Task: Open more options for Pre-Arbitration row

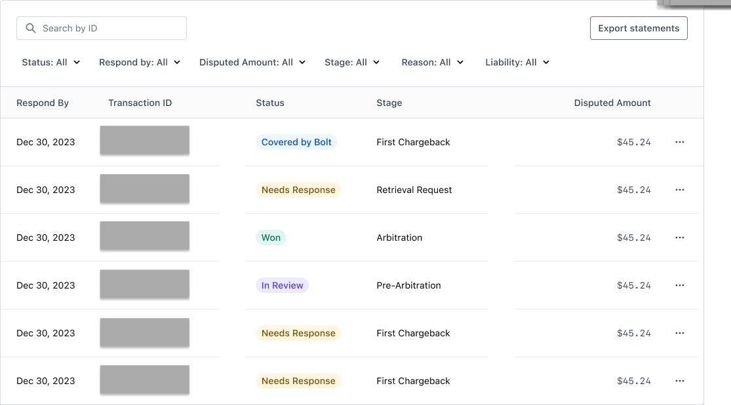Action: [680, 285]
